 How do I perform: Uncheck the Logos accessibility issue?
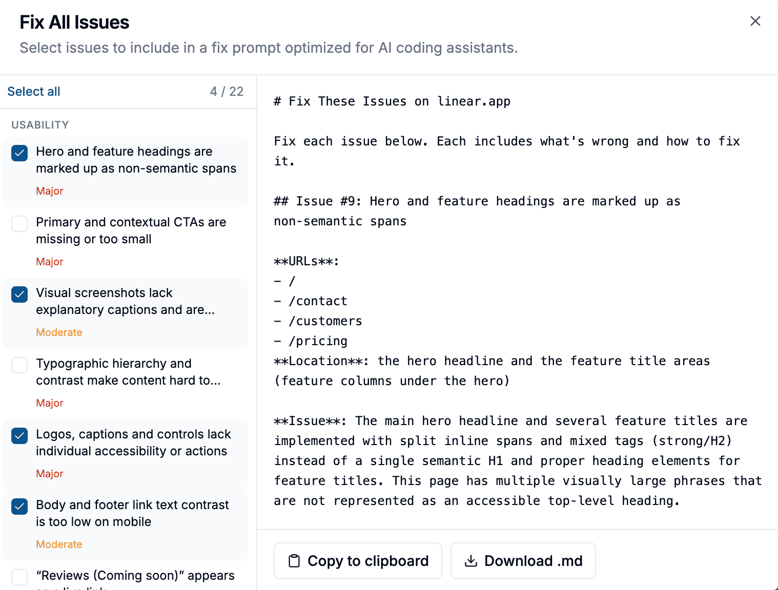19,436
